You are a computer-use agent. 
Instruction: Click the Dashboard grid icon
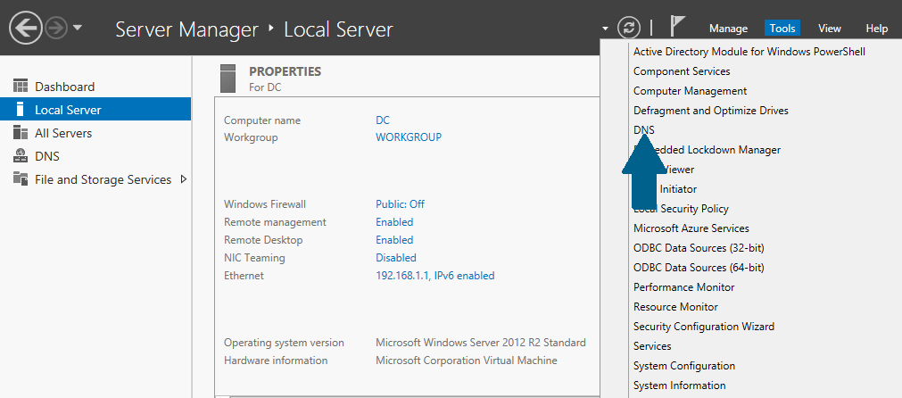point(21,87)
